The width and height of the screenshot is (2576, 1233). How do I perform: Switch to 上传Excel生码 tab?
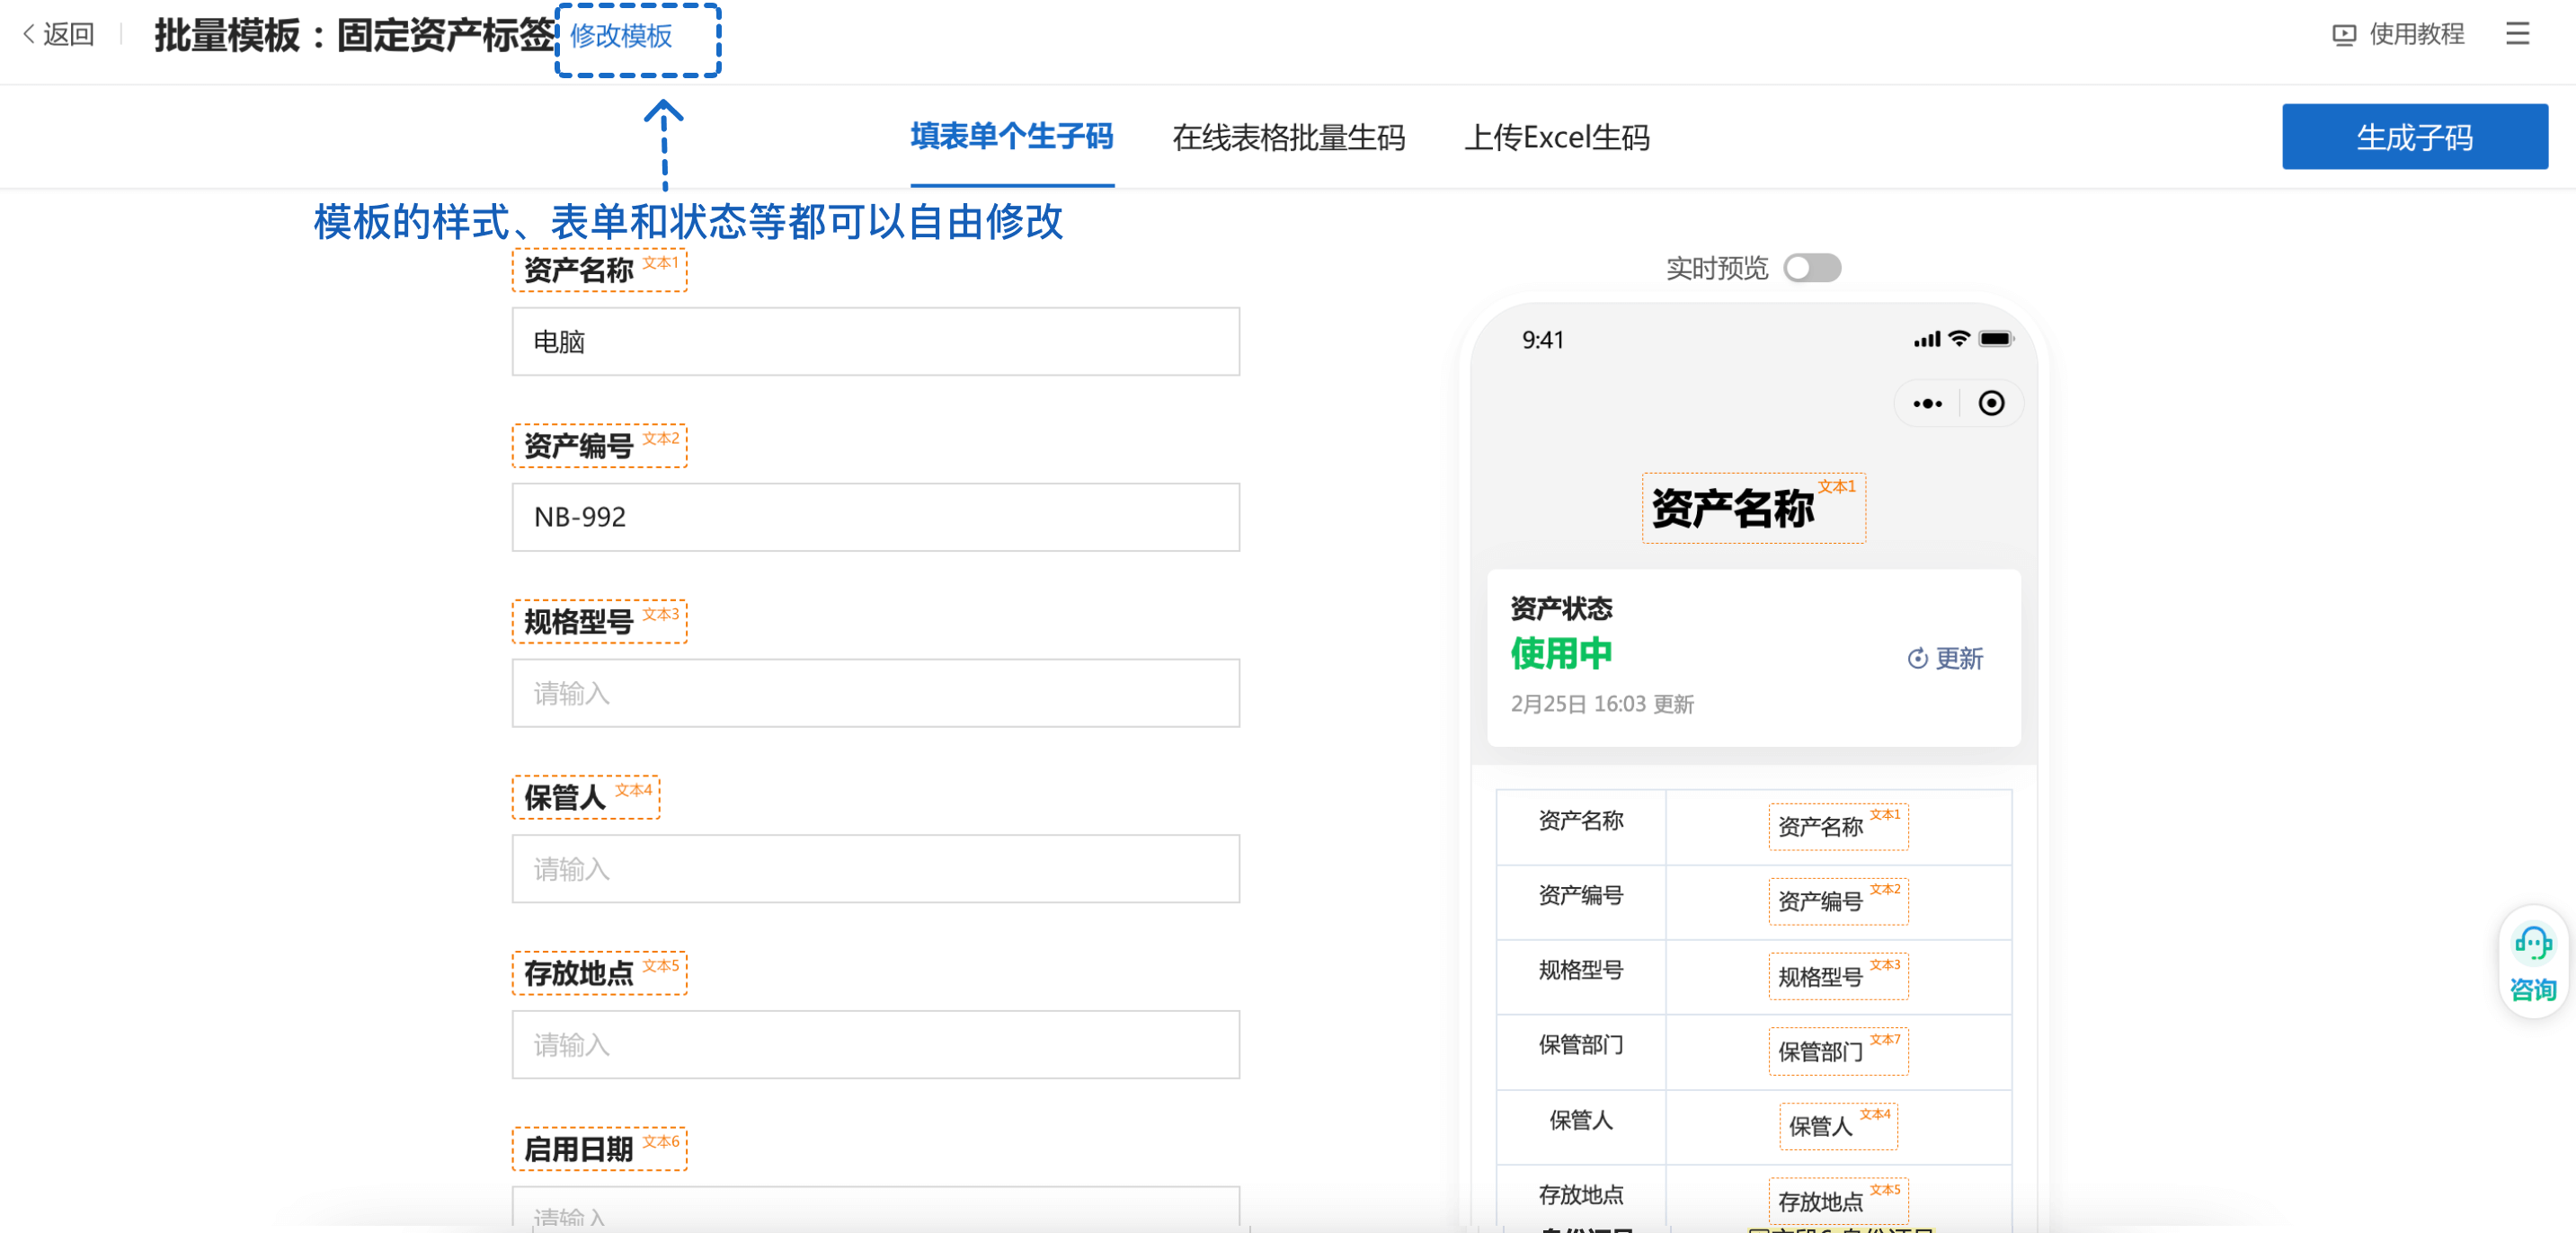point(1557,137)
